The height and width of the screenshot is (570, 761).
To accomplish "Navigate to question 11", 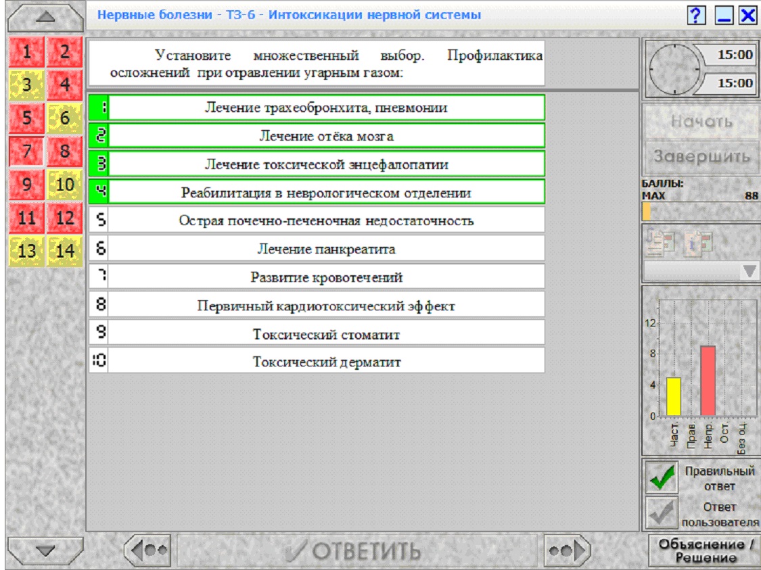I will [x=26, y=218].
